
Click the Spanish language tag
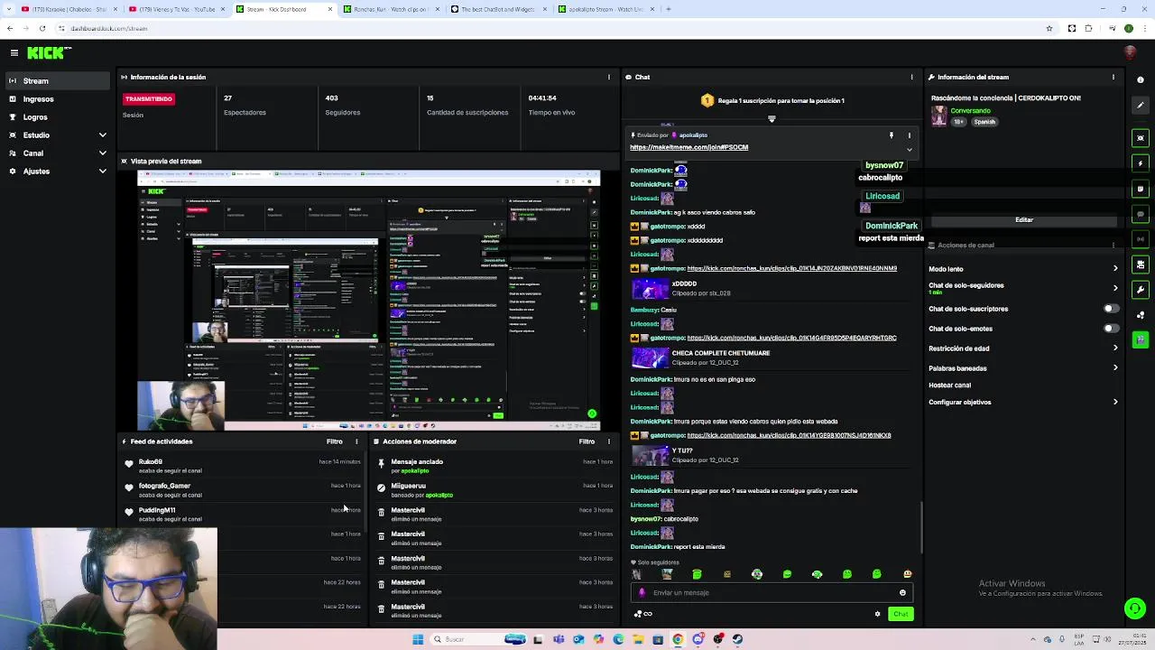pyautogui.click(x=984, y=122)
